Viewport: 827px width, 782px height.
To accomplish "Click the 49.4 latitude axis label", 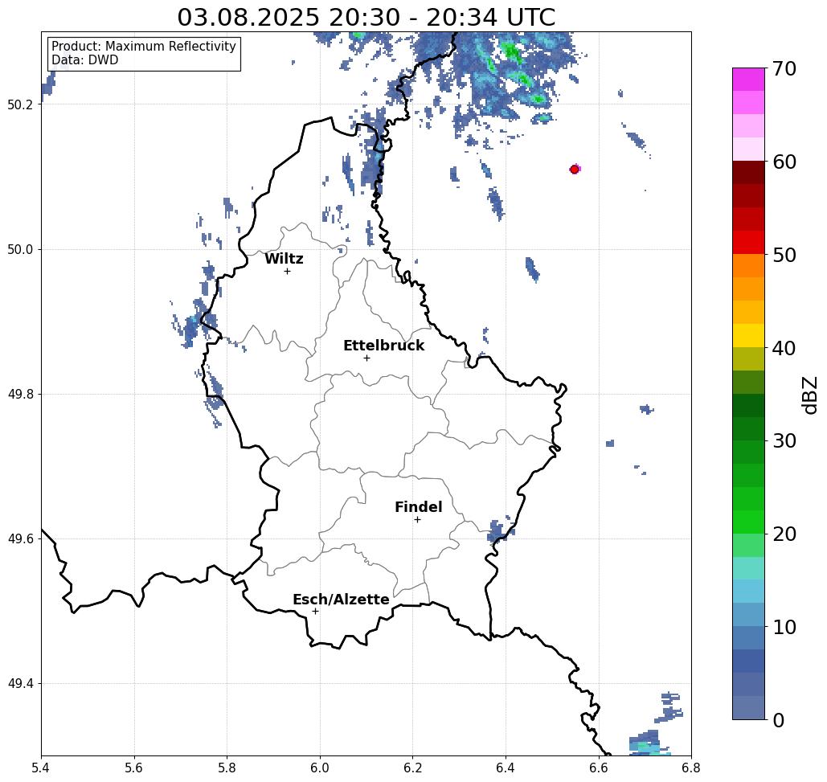I will (x=20, y=684).
